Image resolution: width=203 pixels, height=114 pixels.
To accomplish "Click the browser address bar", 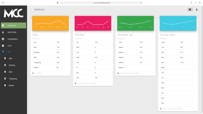I will pyautogui.click(x=101, y=3).
